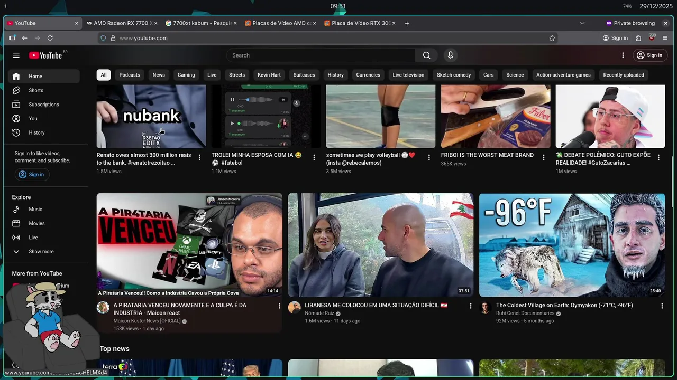Screen dimensions: 677x380
Task: Click the uBlock shield extension icon
Action: [652, 38]
